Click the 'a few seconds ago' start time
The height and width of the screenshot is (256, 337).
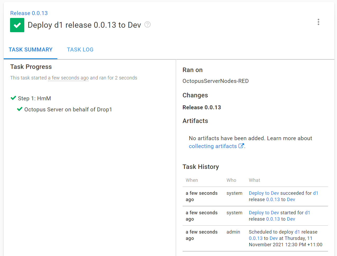(68, 78)
